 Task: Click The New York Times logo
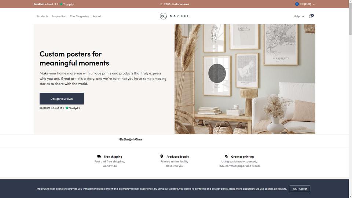131,139
